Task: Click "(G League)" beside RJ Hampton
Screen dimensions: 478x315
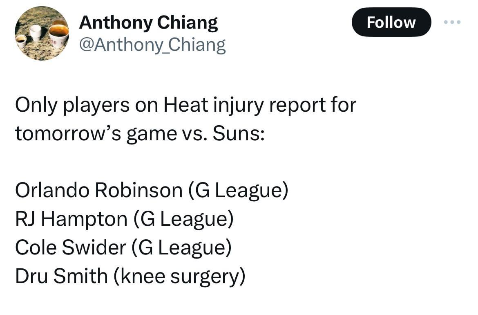Action: click(183, 219)
